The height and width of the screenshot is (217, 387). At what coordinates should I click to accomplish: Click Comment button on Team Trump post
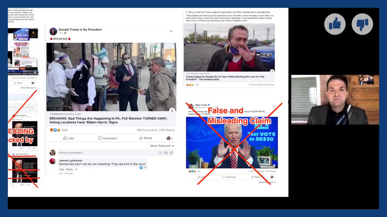(229, 177)
